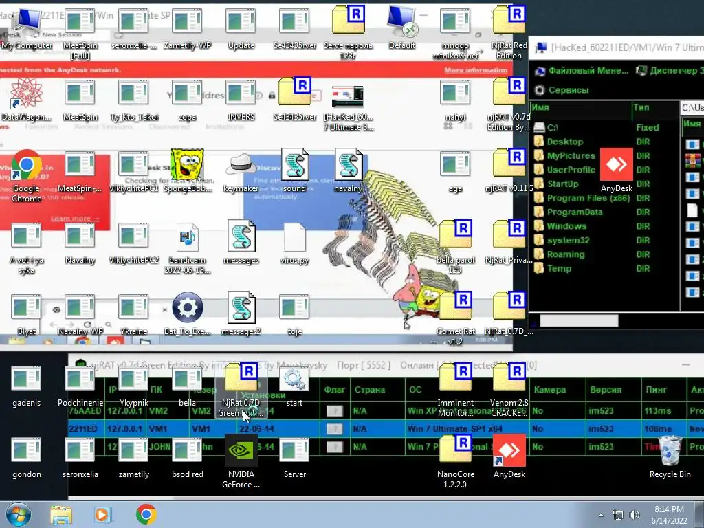Open the Ty_Kto_Takoi desktop icon
704x528 pixels.
134,100
